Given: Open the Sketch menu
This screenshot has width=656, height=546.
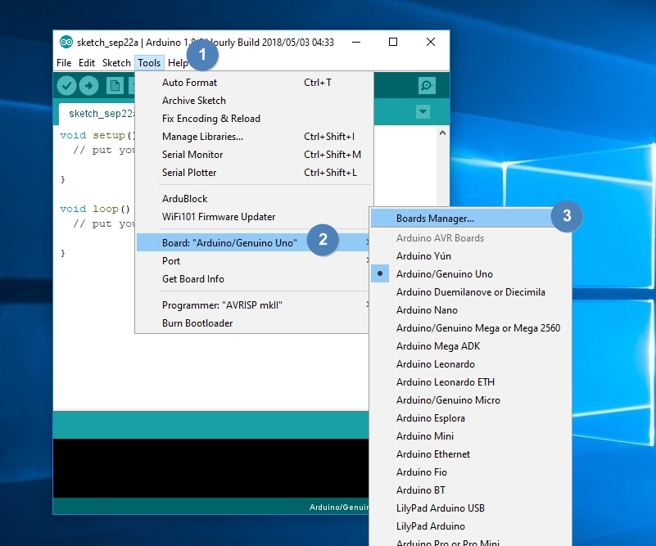Looking at the screenshot, I should pyautogui.click(x=116, y=63).
